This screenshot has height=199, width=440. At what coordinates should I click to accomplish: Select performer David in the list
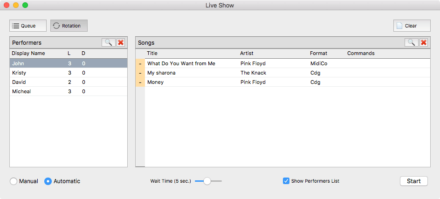pos(19,82)
